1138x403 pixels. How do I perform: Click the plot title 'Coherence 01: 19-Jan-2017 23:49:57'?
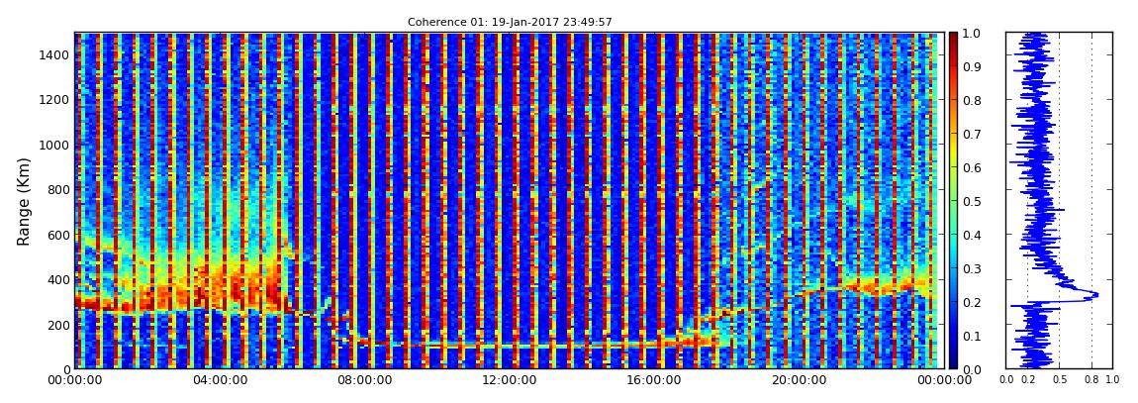[510, 22]
